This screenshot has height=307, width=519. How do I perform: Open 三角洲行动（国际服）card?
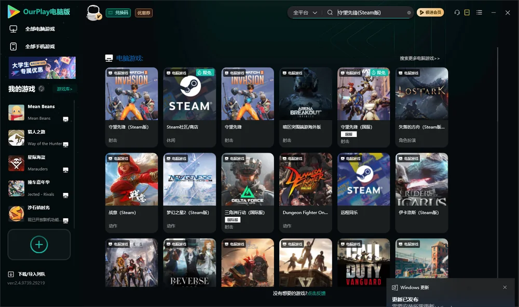coord(248,192)
